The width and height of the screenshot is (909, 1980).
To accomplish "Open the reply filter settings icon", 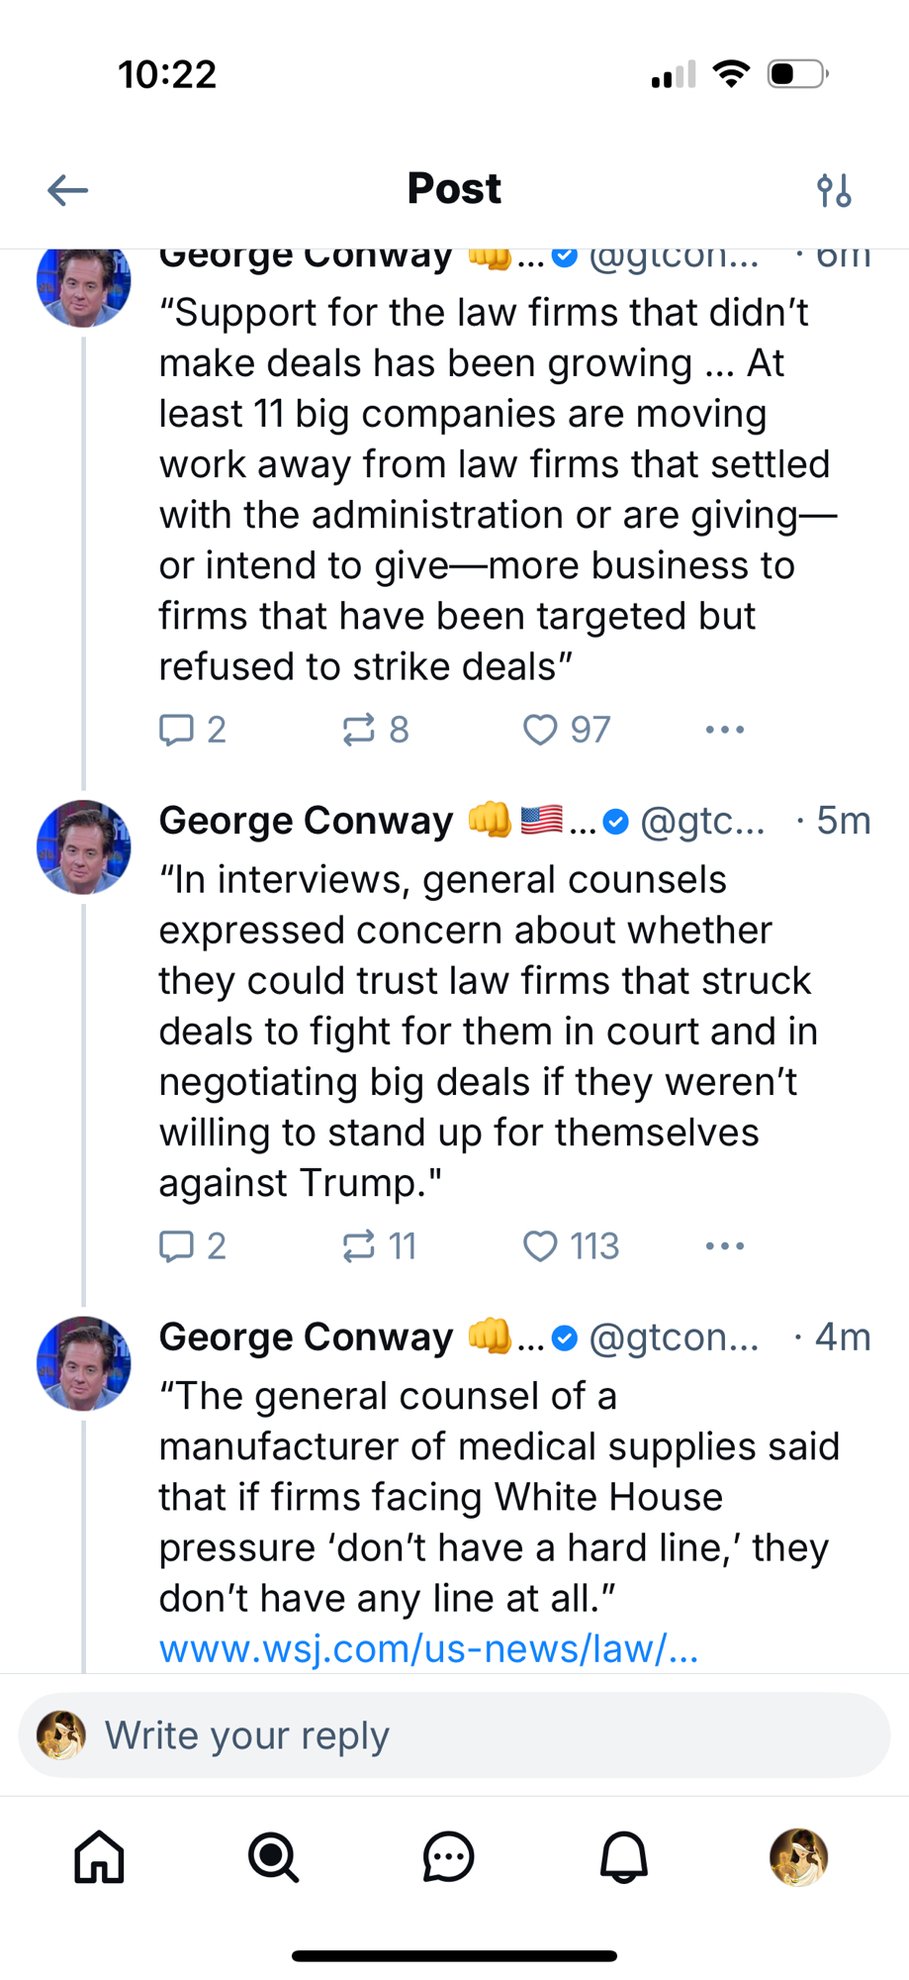I will pos(834,189).
